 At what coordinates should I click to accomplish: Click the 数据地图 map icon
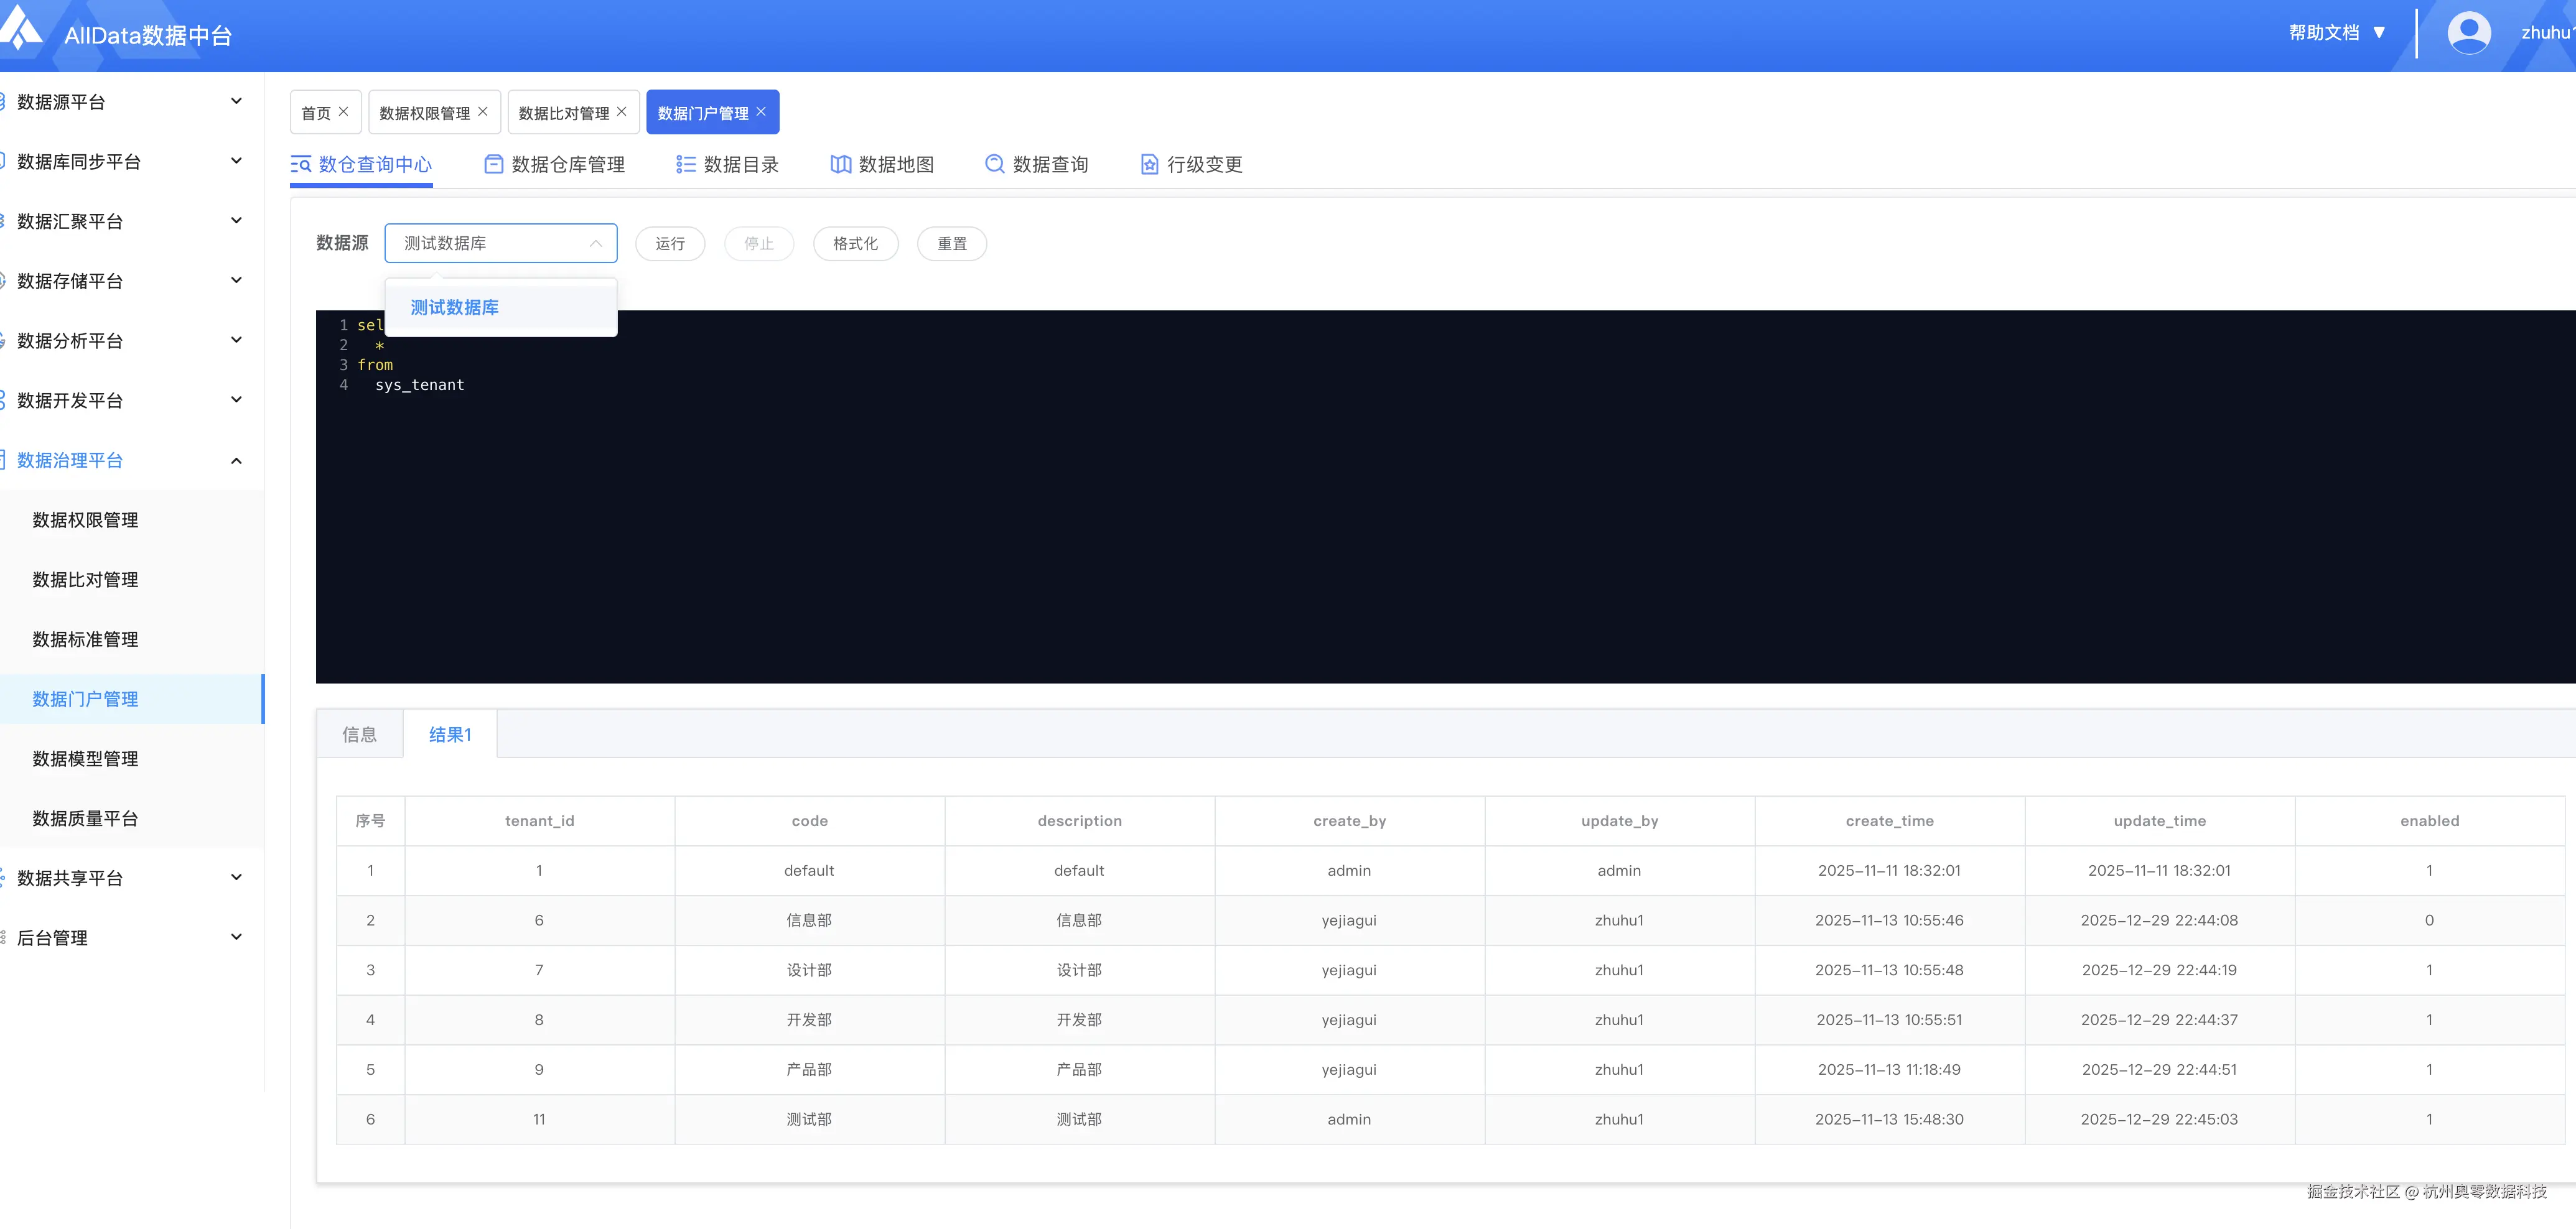[841, 164]
